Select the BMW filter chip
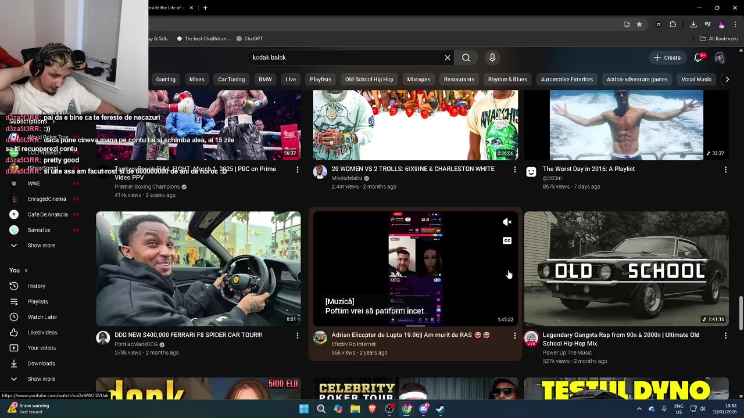This screenshot has width=744, height=418. (265, 80)
